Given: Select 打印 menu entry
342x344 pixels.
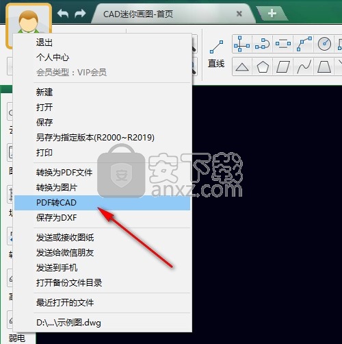Looking at the screenshot, I should coord(102,152).
